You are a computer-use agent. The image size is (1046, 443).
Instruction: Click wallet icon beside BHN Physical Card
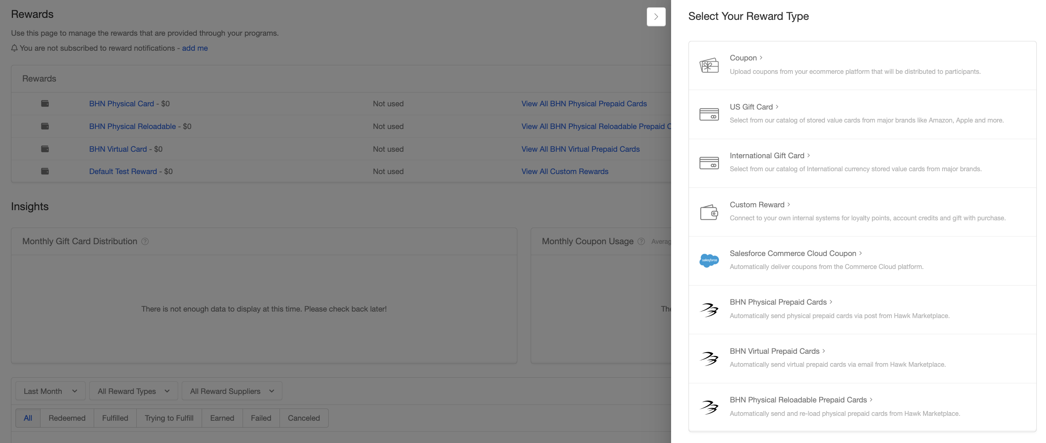click(x=45, y=103)
